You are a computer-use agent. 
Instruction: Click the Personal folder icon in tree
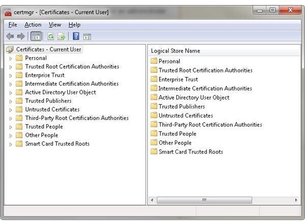tap(19, 58)
